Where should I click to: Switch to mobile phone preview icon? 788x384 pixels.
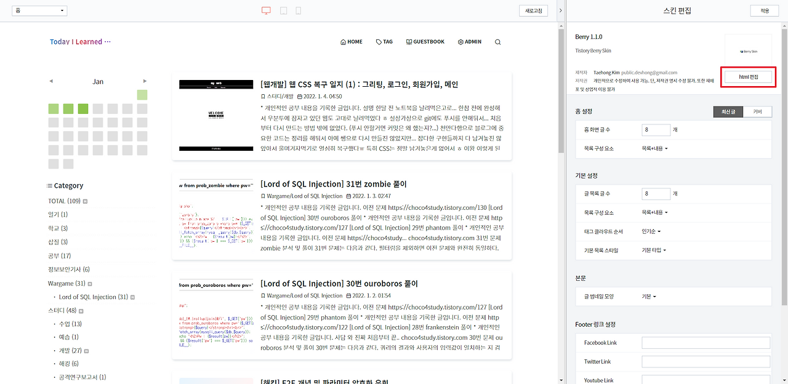point(299,10)
